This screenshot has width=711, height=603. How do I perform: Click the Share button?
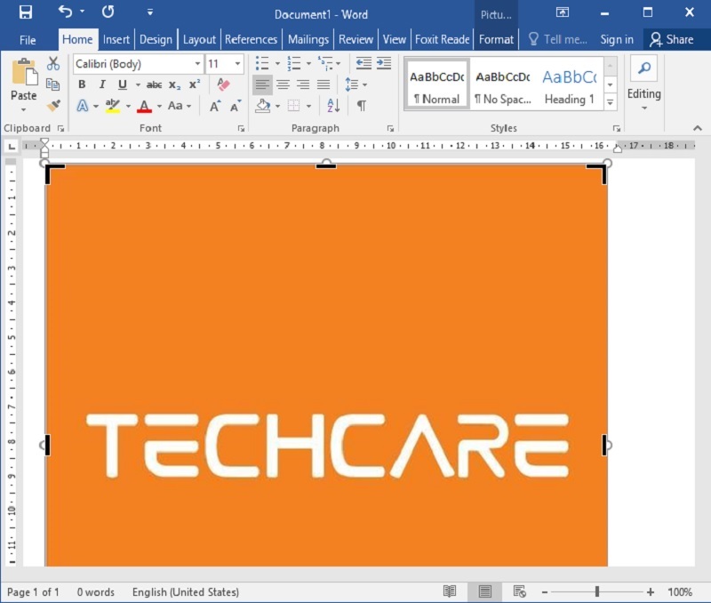(x=671, y=39)
